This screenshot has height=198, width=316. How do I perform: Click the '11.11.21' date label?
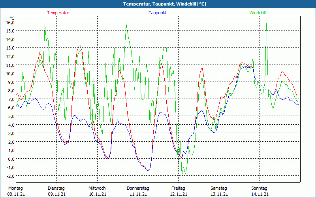point(138,194)
